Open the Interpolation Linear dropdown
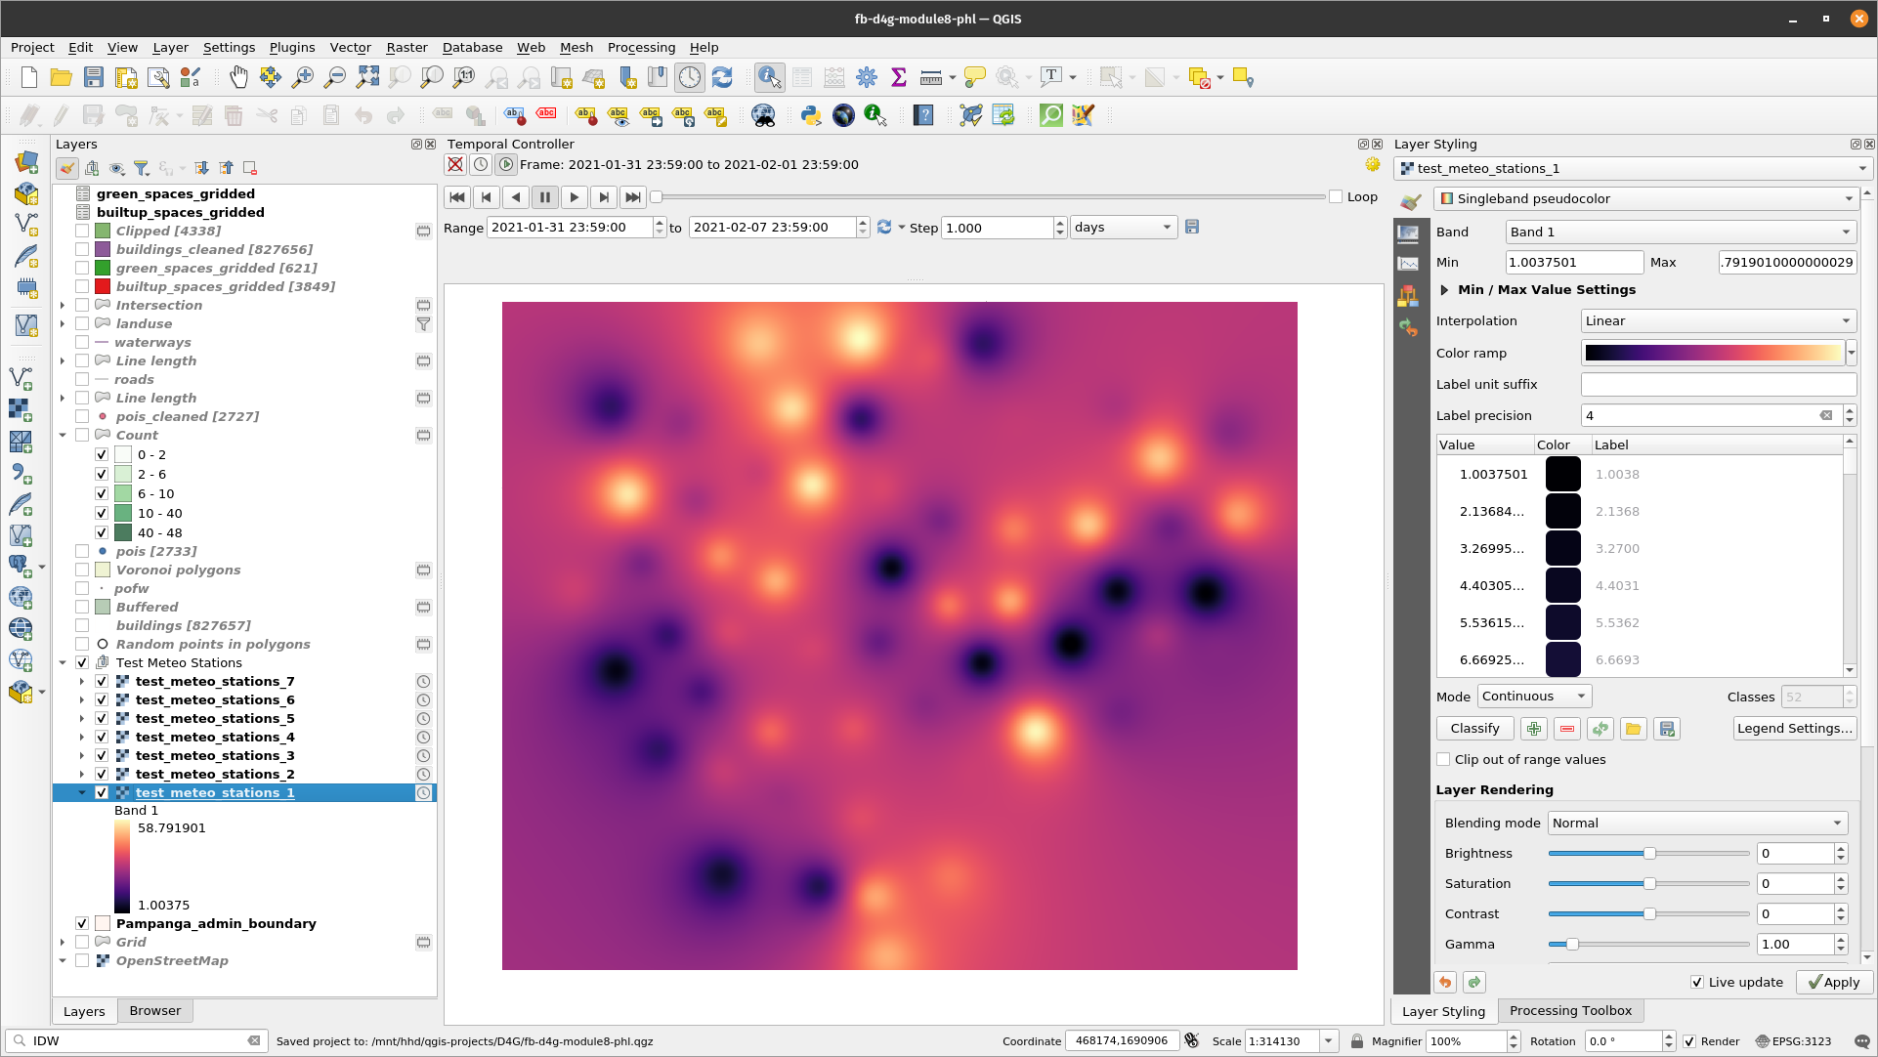 click(1718, 321)
